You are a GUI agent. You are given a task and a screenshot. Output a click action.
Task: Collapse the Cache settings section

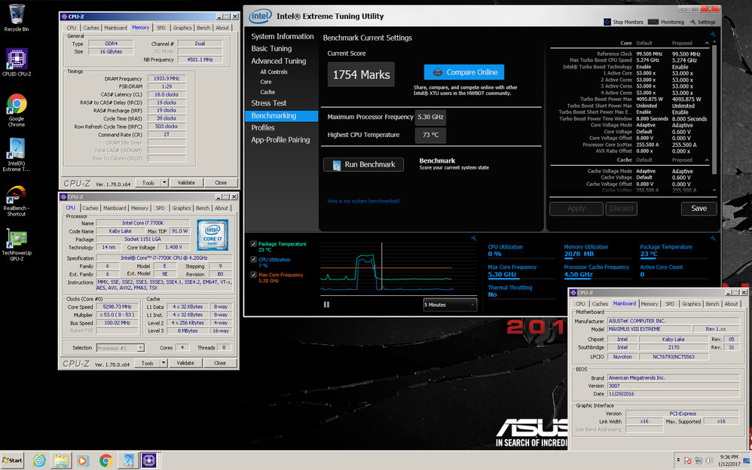[x=707, y=160]
